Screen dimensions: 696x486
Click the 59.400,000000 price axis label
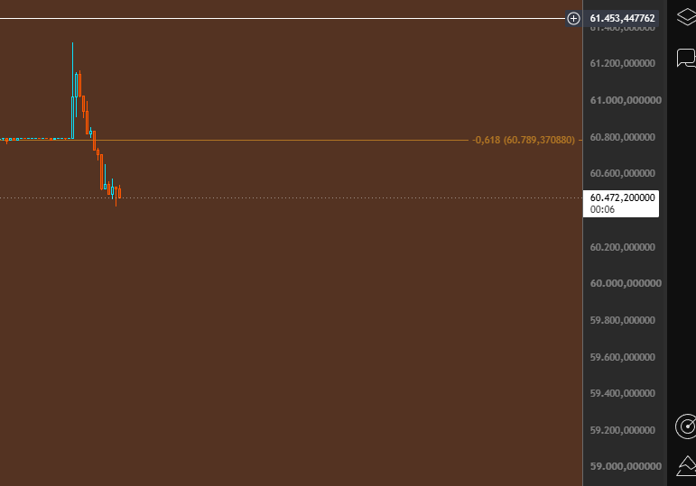click(x=622, y=393)
